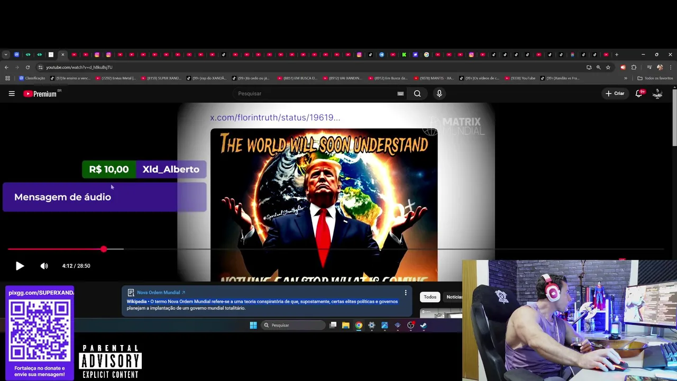The width and height of the screenshot is (677, 381).
Task: Open the Nova Ordem Mundial link
Action: click(x=161, y=293)
